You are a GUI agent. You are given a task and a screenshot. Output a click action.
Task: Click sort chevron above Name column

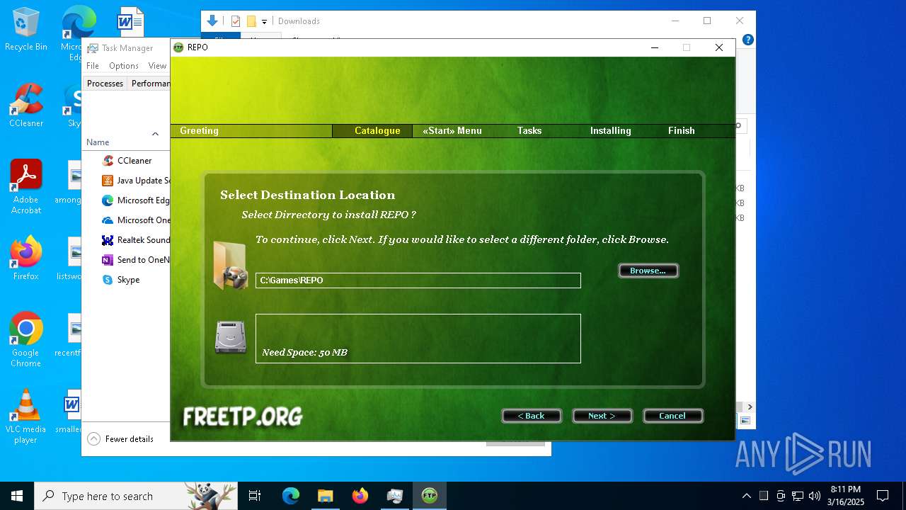point(155,134)
